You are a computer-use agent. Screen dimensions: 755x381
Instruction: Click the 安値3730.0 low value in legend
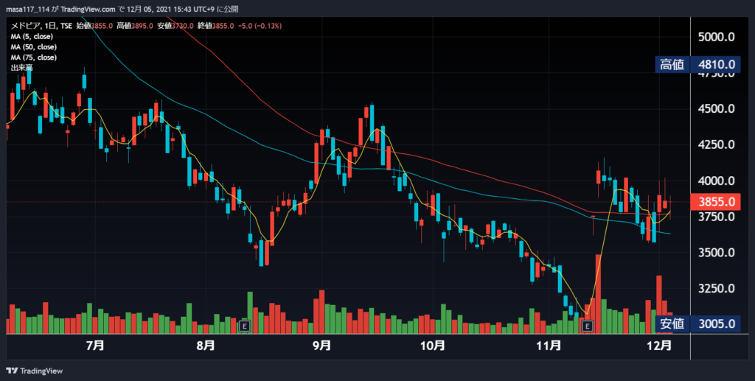pos(175,26)
